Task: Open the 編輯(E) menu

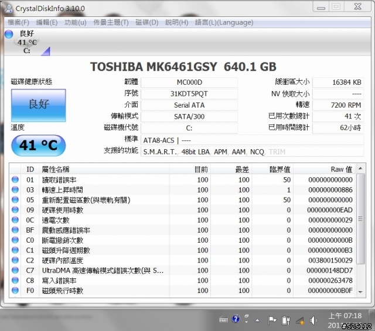Action: click(47, 22)
